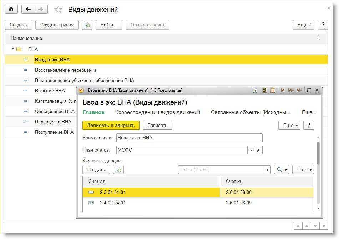
Task: Open the Связанные объекты tab
Action: click(x=250, y=112)
